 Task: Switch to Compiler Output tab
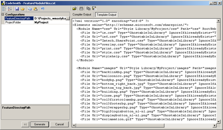coord(82,15)
